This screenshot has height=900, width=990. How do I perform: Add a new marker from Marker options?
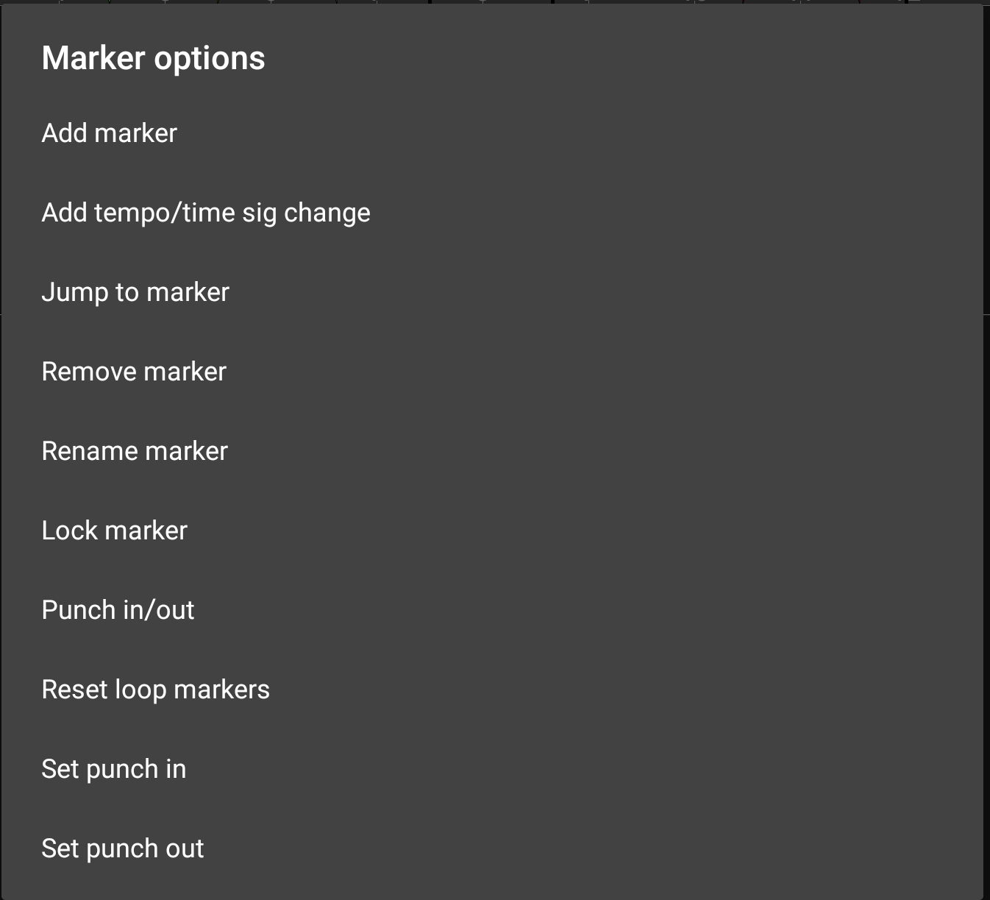110,133
